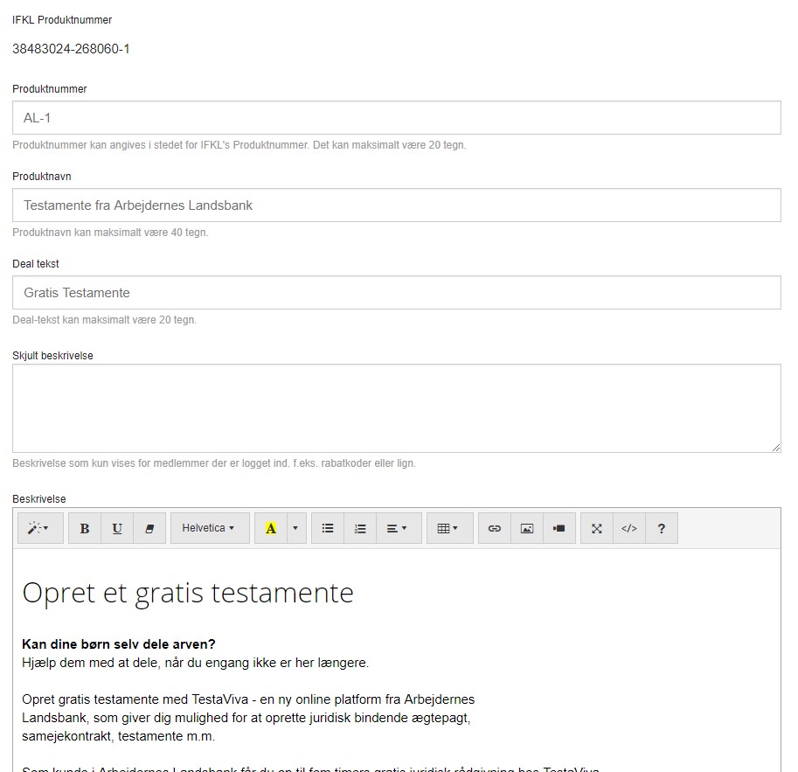Click the hint 'Produktnavn kan maksimalt være 40 tegn.'

pyautogui.click(x=110, y=233)
